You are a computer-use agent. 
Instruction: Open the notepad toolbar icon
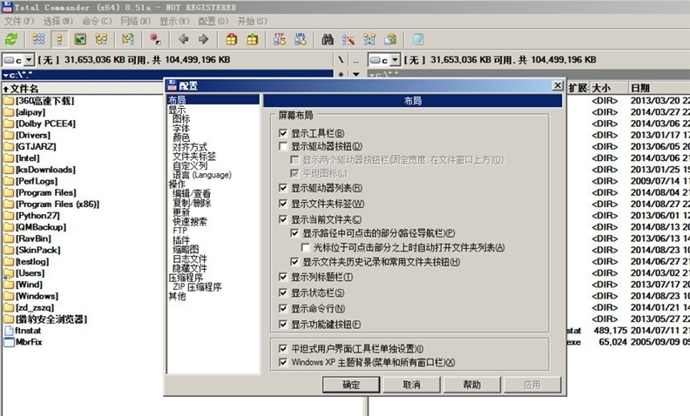417,39
